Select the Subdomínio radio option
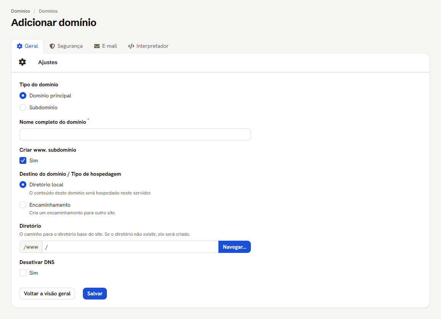Image resolution: width=441 pixels, height=319 pixels. 23,107
